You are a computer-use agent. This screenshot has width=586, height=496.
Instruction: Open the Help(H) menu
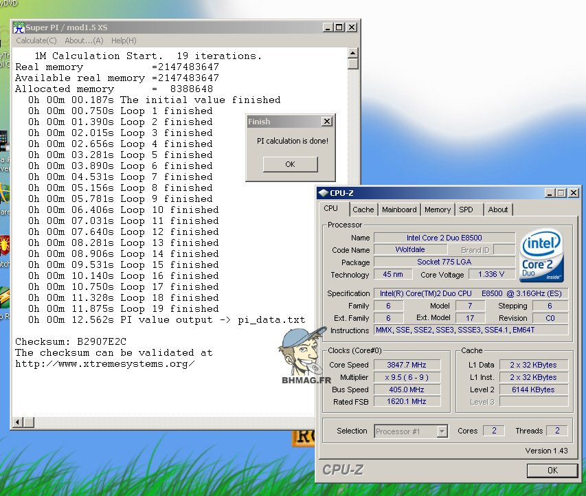tap(124, 41)
